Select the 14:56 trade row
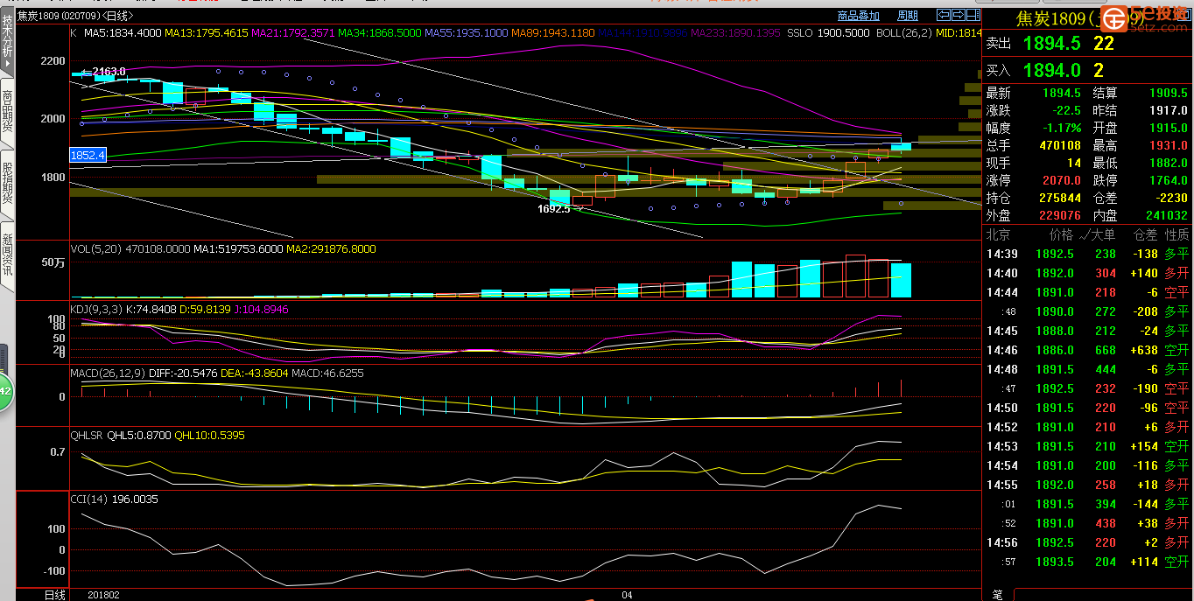Image resolution: width=1194 pixels, height=601 pixels. coord(1088,542)
